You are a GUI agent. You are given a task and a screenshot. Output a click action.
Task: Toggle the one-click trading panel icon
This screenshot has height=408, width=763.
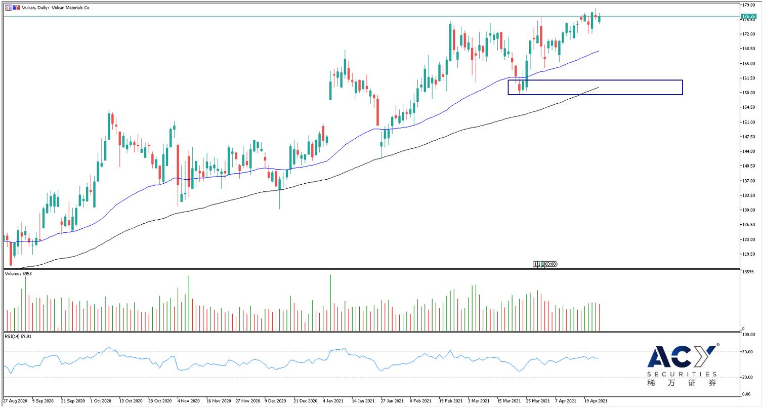[9, 8]
